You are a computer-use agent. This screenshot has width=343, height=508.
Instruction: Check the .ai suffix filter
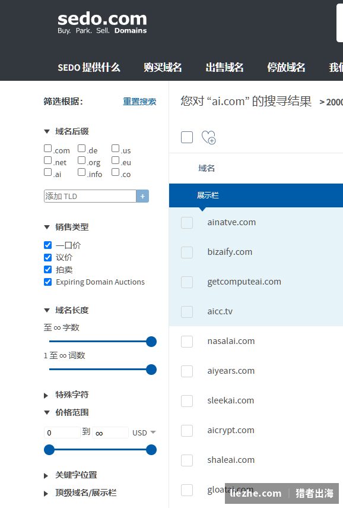tap(48, 172)
